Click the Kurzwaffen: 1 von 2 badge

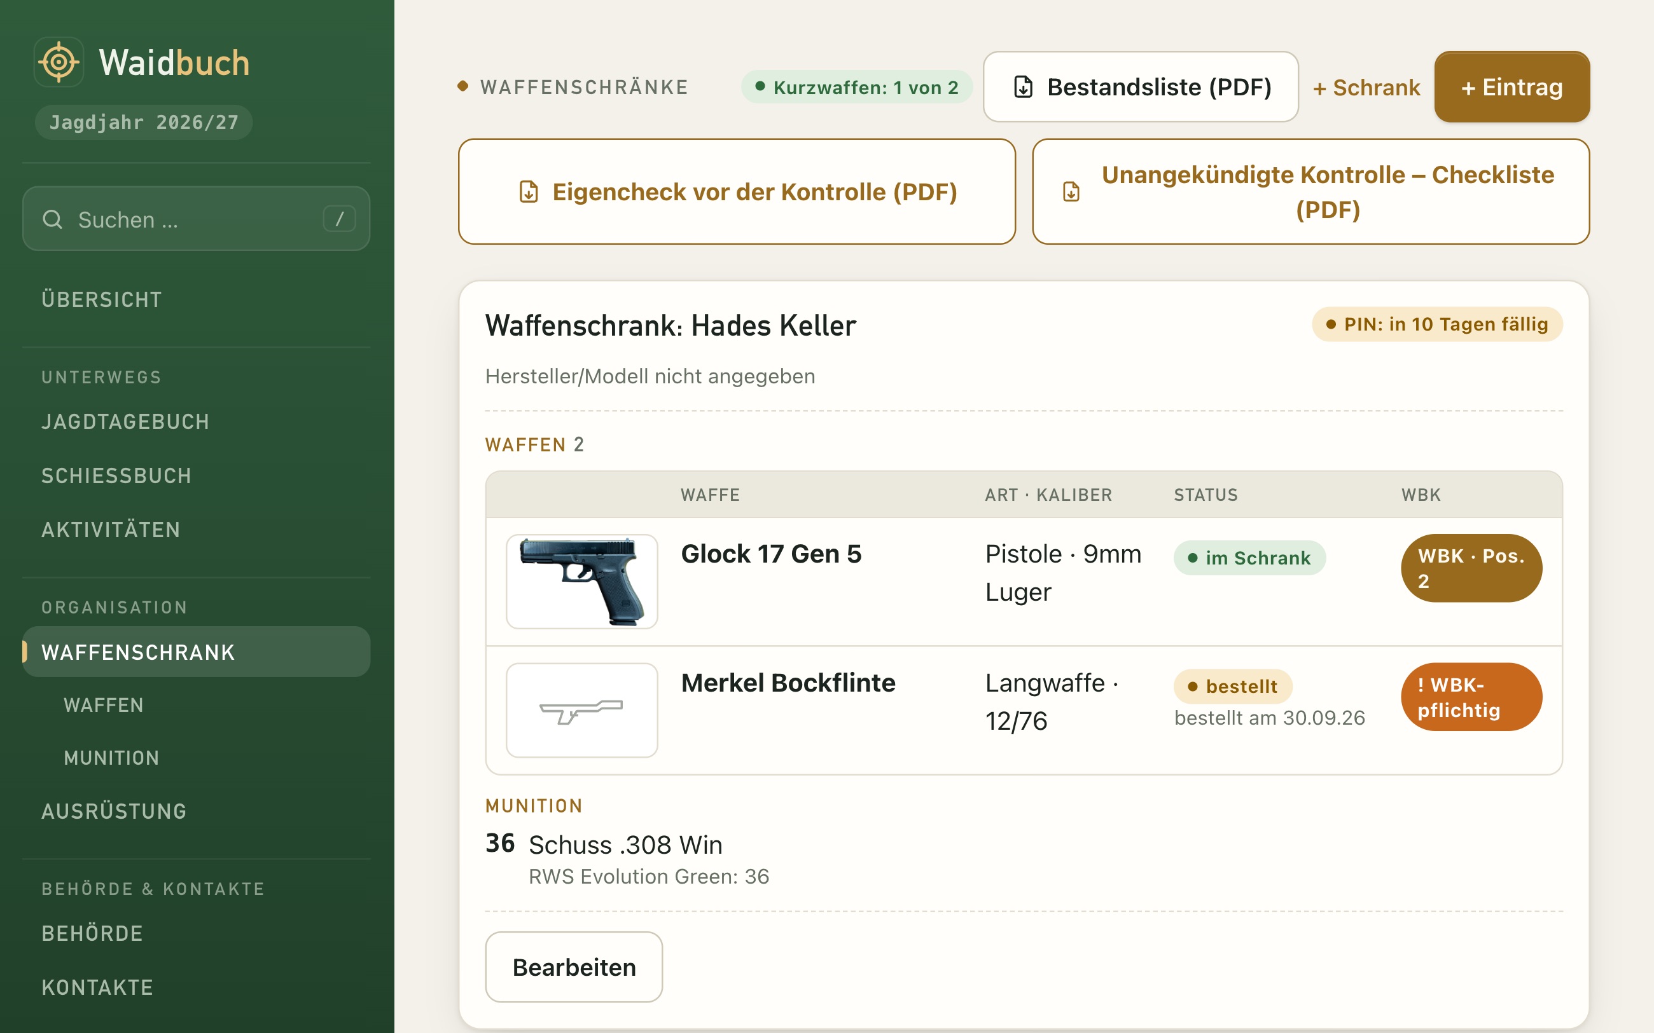coord(857,86)
